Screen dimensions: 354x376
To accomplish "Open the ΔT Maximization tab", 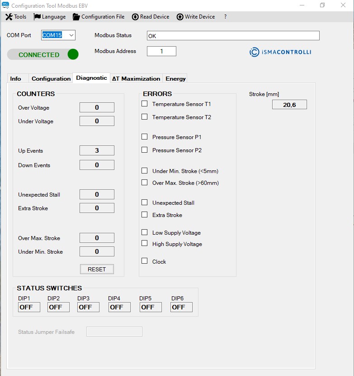I will coord(136,78).
